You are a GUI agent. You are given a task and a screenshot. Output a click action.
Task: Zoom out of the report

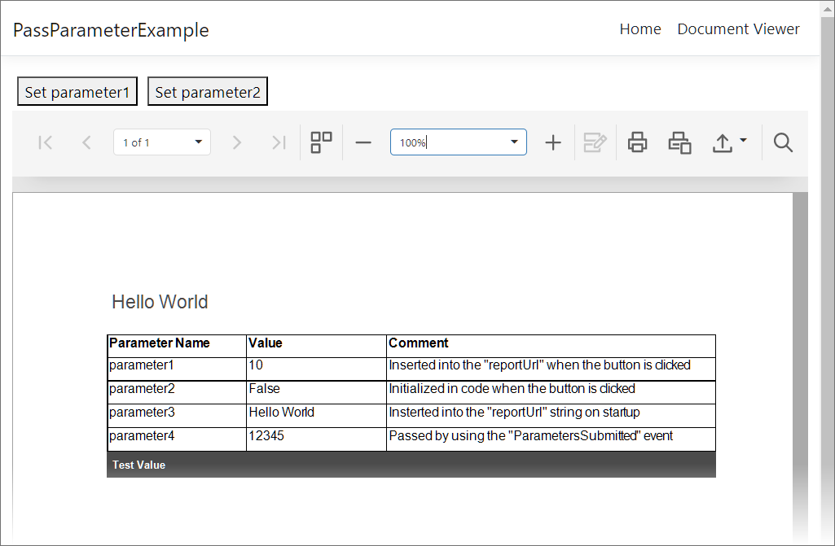click(363, 142)
